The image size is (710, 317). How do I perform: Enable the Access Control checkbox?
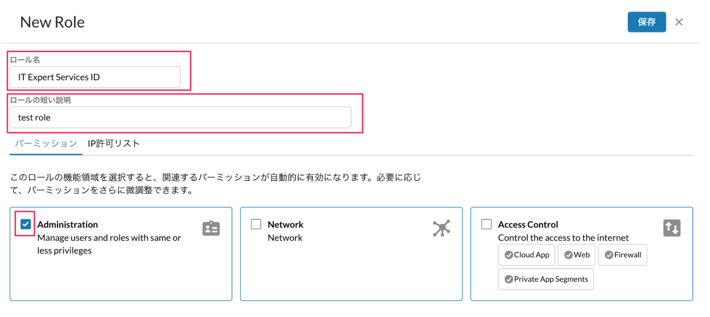(x=486, y=224)
